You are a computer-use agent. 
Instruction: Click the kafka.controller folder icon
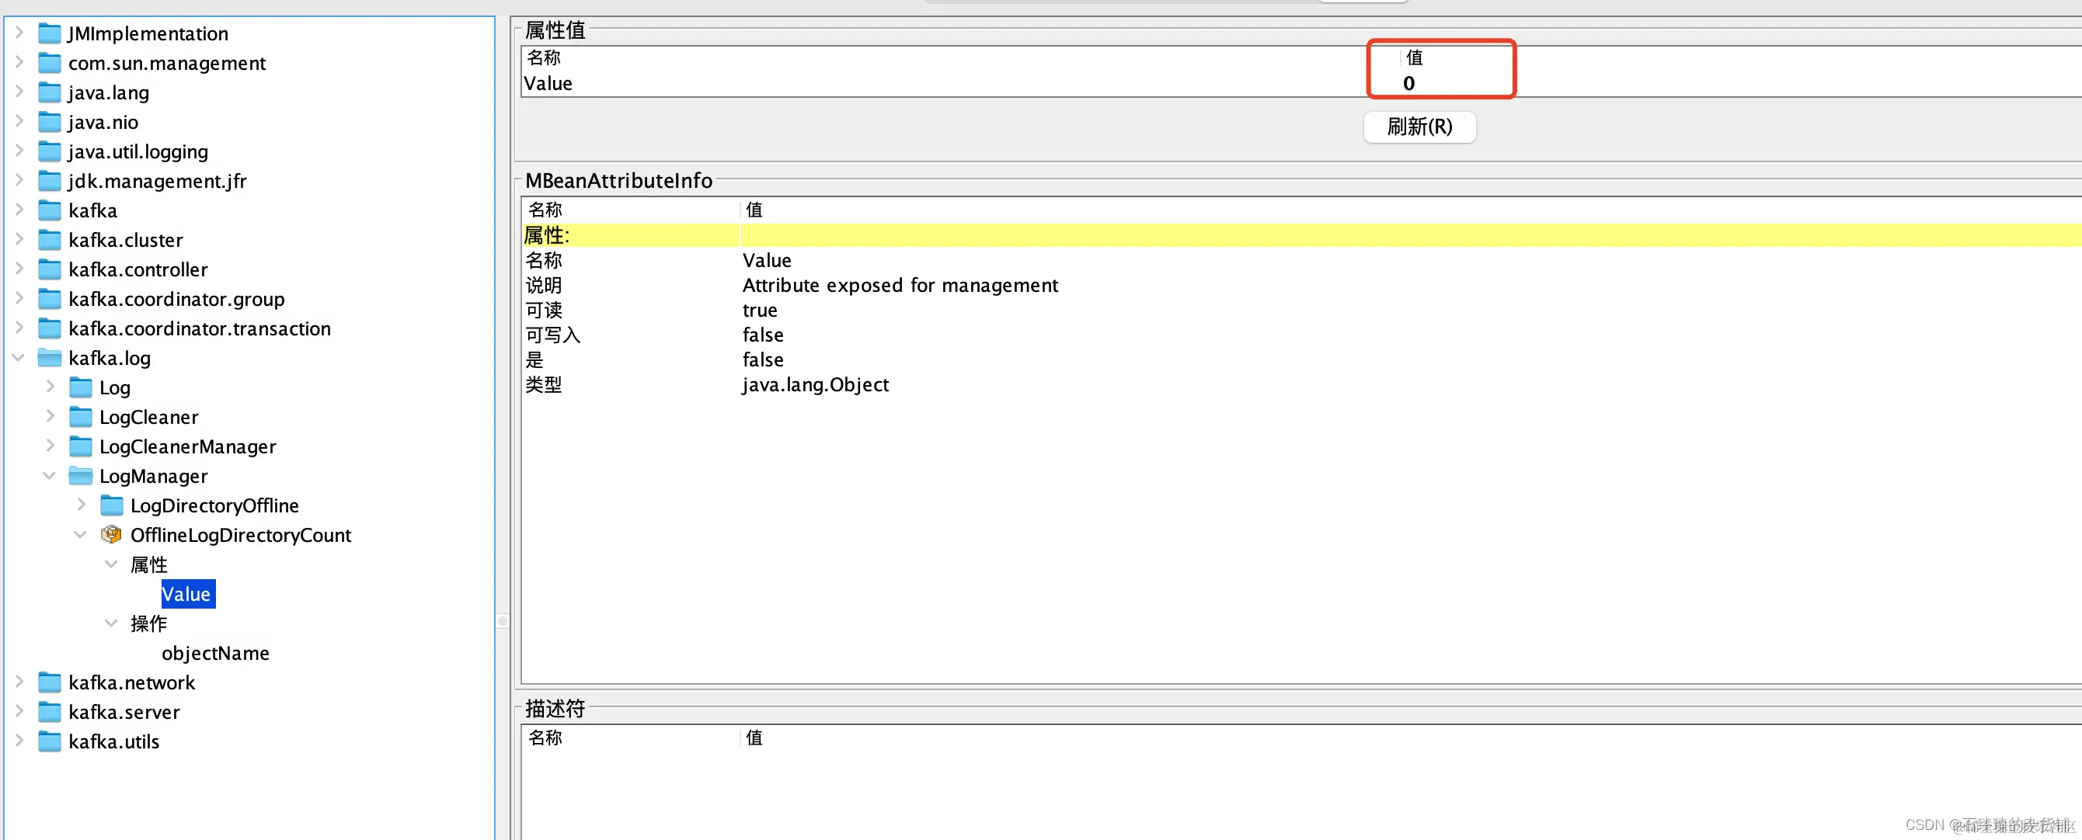click(x=50, y=269)
